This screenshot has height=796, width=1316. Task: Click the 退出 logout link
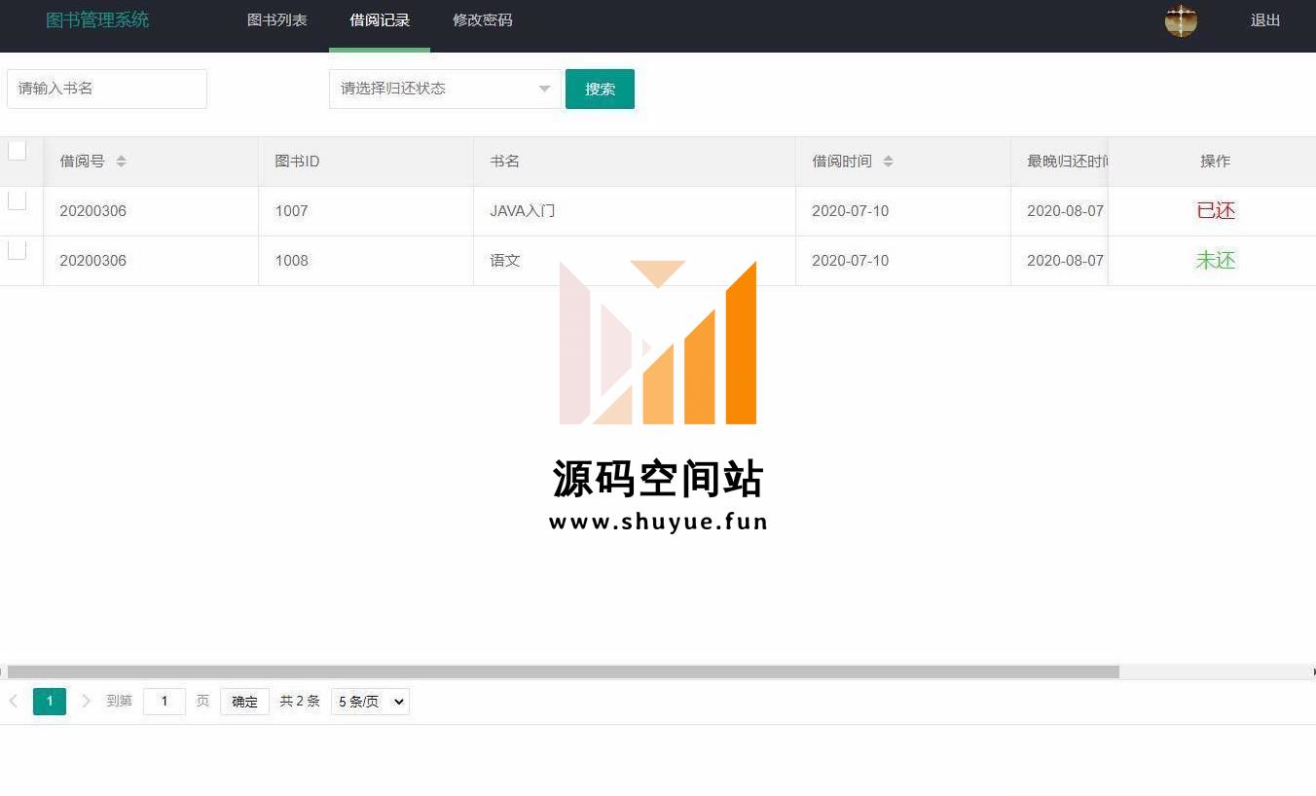[1265, 20]
